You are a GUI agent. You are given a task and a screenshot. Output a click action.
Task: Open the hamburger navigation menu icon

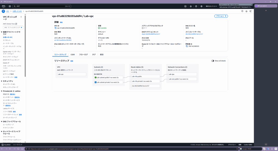pyautogui.click(x=4, y=11)
